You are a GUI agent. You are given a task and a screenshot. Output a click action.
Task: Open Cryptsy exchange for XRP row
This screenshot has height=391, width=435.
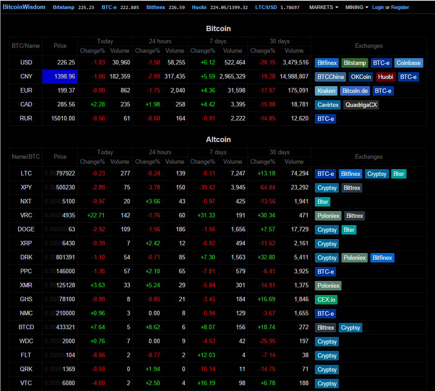coord(327,244)
